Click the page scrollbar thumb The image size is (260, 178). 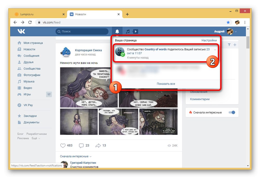(248, 42)
